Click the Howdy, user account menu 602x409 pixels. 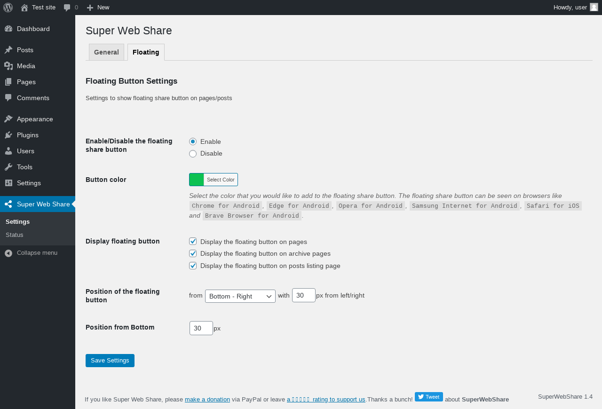pos(576,8)
